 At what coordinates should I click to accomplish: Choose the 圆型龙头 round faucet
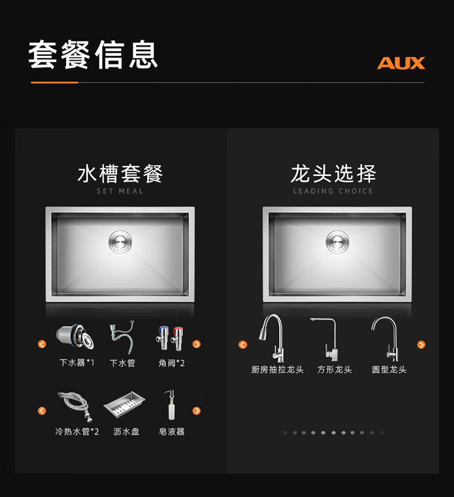pyautogui.click(x=384, y=339)
